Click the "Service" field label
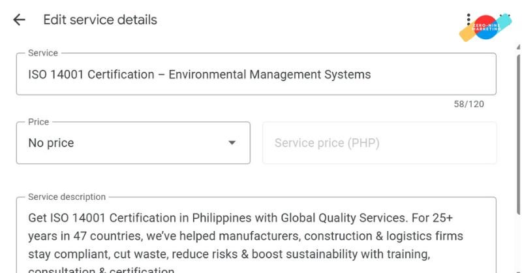The height and width of the screenshot is (273, 522). pyautogui.click(x=43, y=53)
